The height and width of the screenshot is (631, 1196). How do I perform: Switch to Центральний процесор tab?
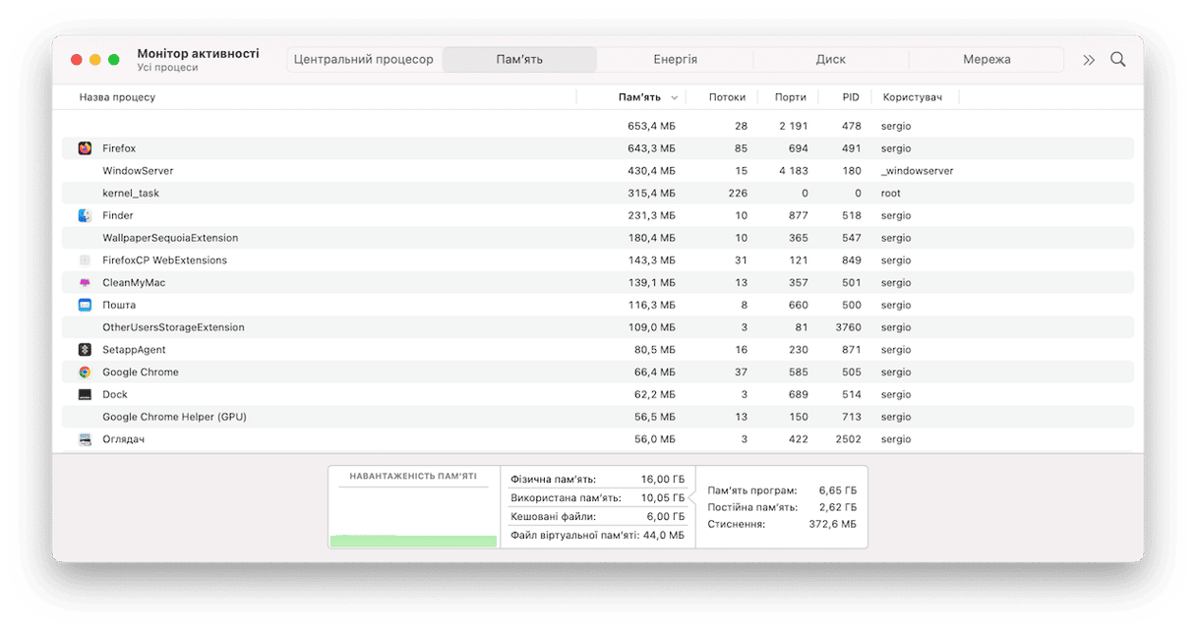coord(364,59)
